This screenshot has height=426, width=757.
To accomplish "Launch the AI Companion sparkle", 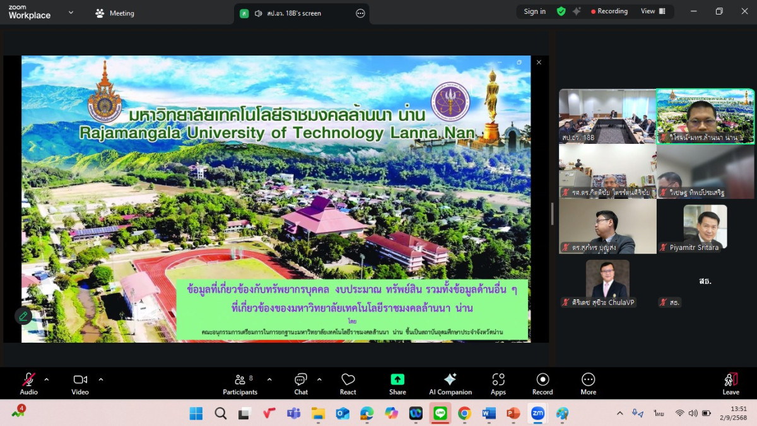I will click(450, 383).
